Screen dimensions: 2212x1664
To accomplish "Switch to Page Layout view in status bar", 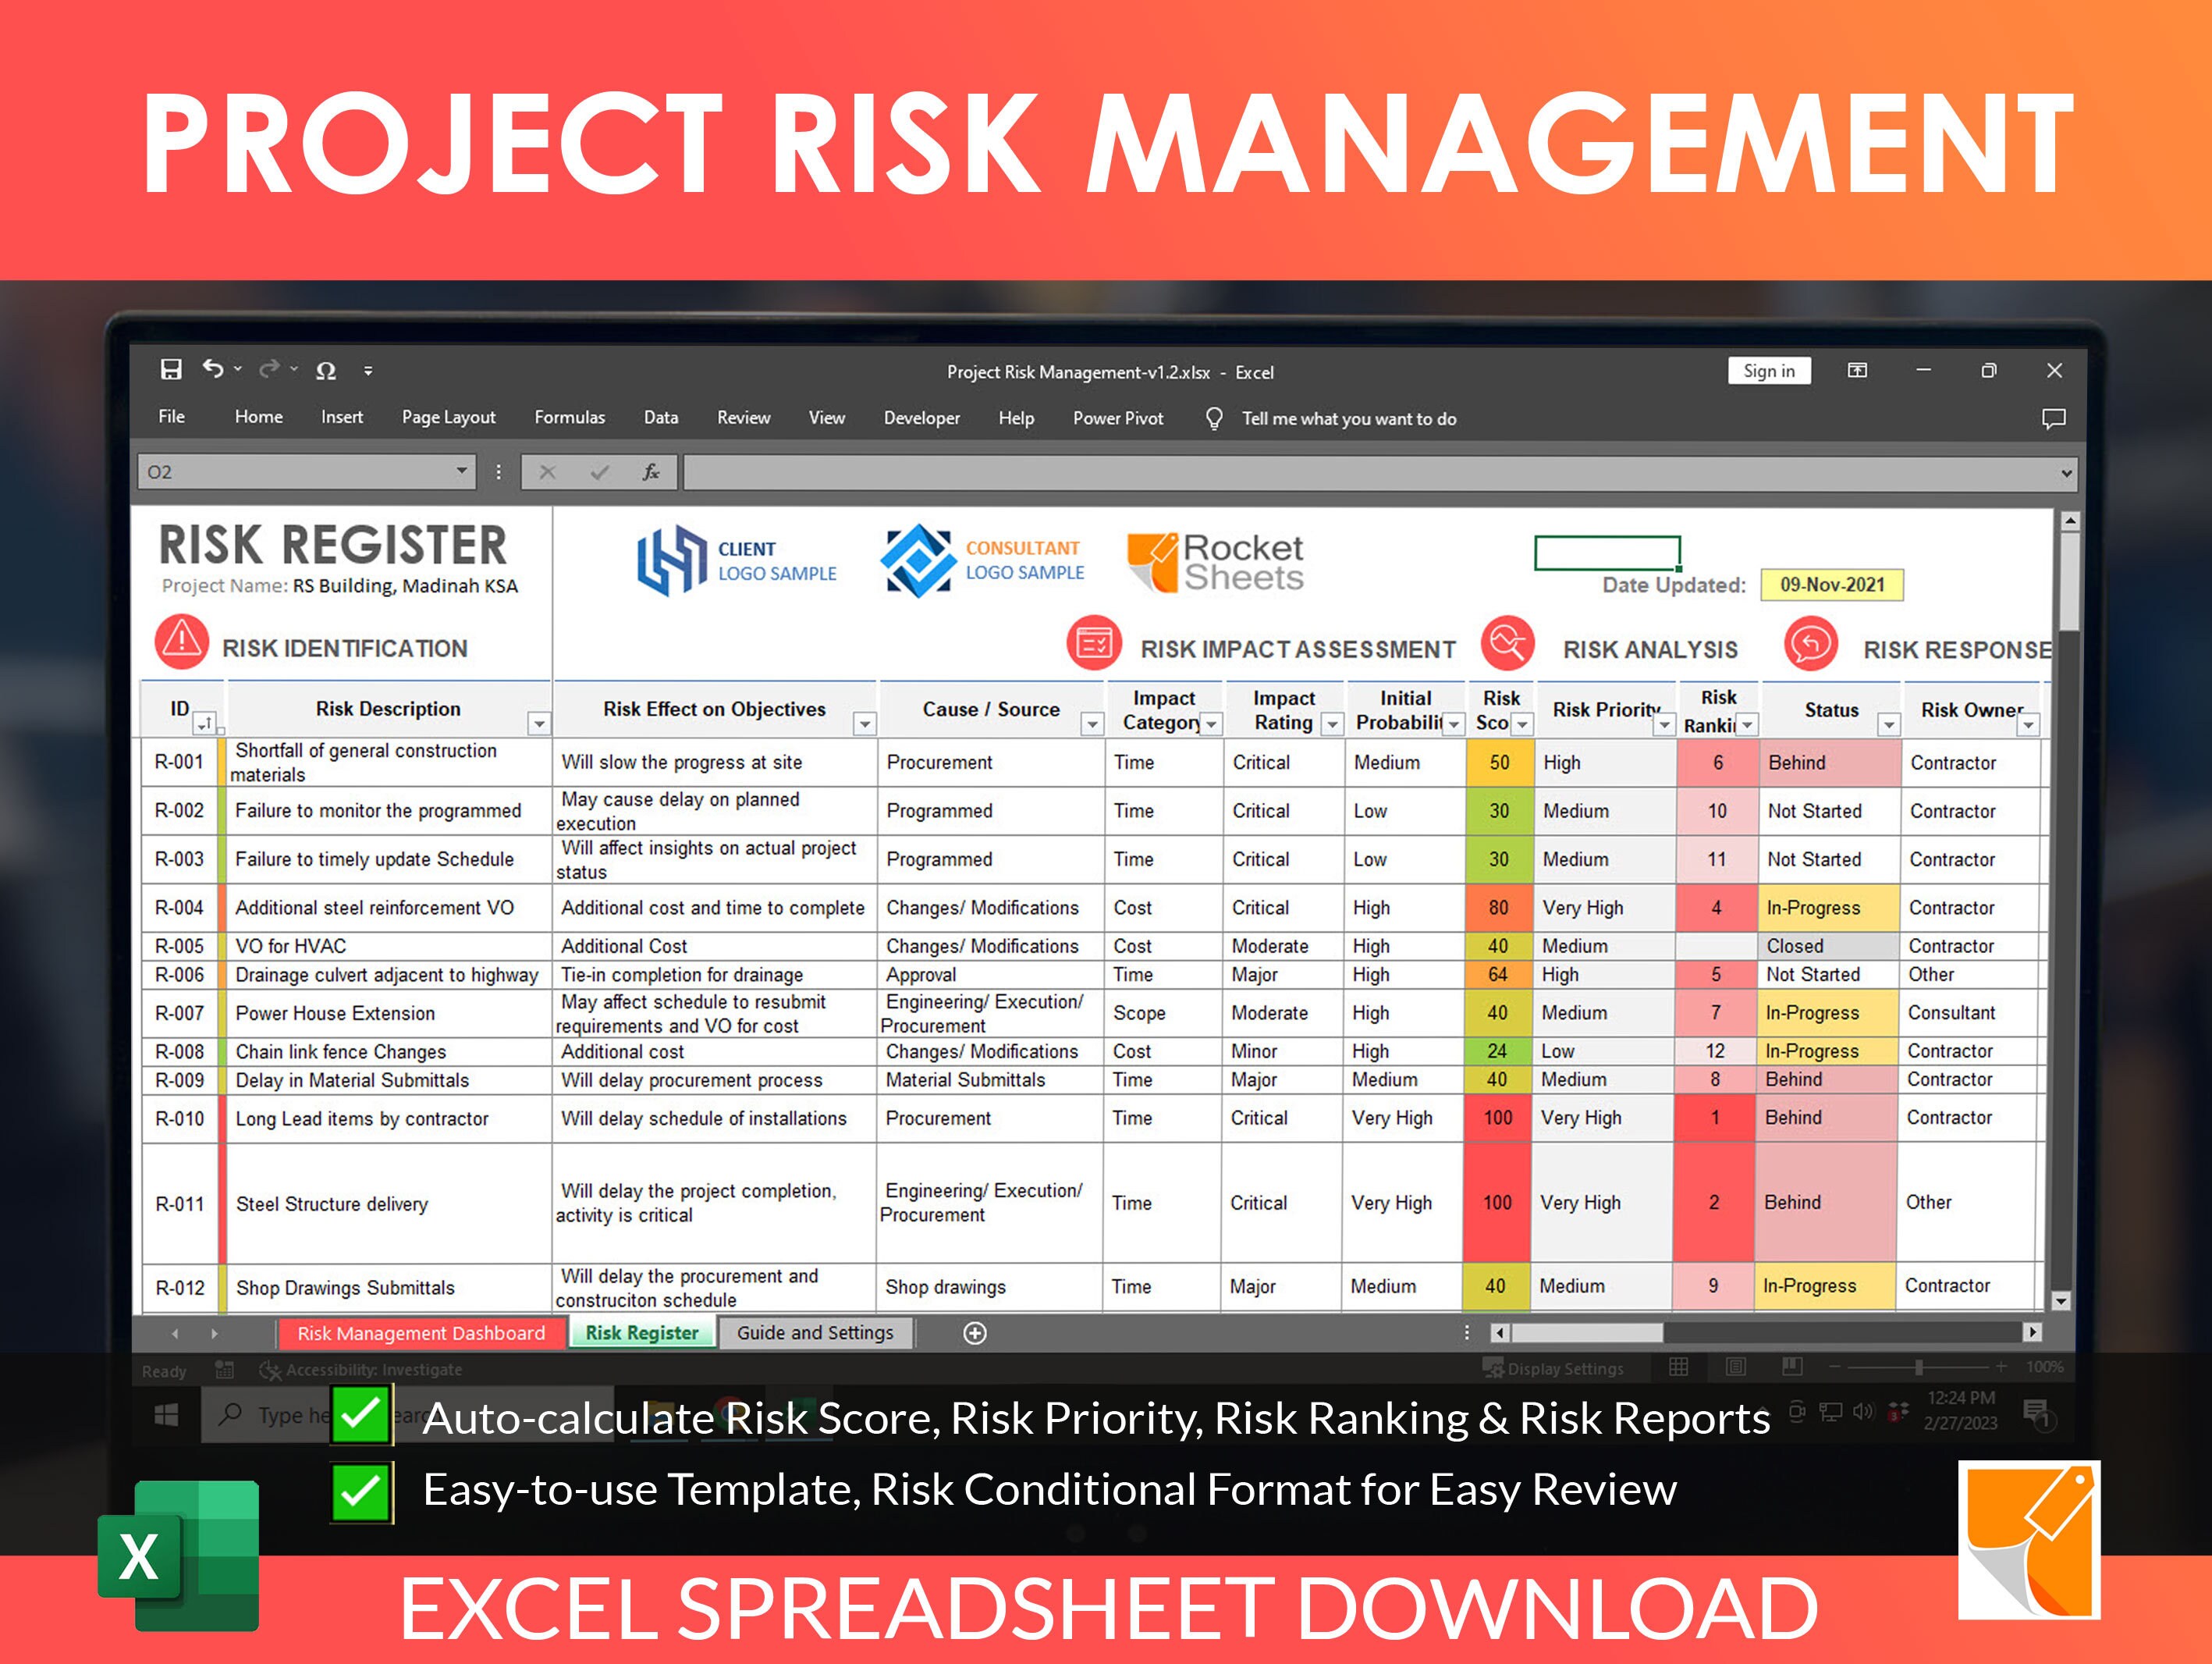I will [1735, 1368].
